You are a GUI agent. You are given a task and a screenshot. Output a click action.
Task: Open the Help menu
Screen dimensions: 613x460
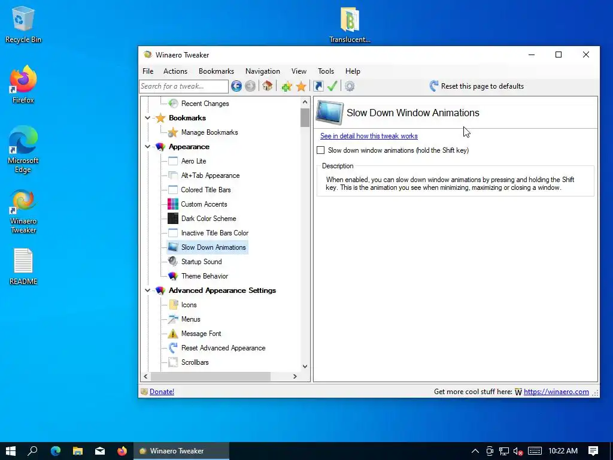[x=353, y=71]
